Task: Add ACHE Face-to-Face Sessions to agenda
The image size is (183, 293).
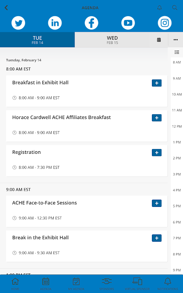Action: tap(157, 203)
